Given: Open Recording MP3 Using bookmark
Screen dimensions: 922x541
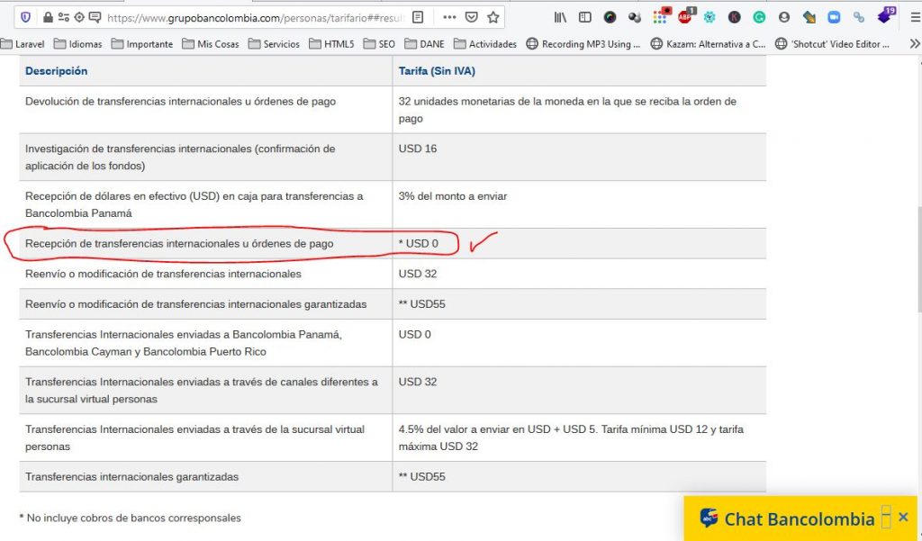Looking at the screenshot, I should (583, 43).
